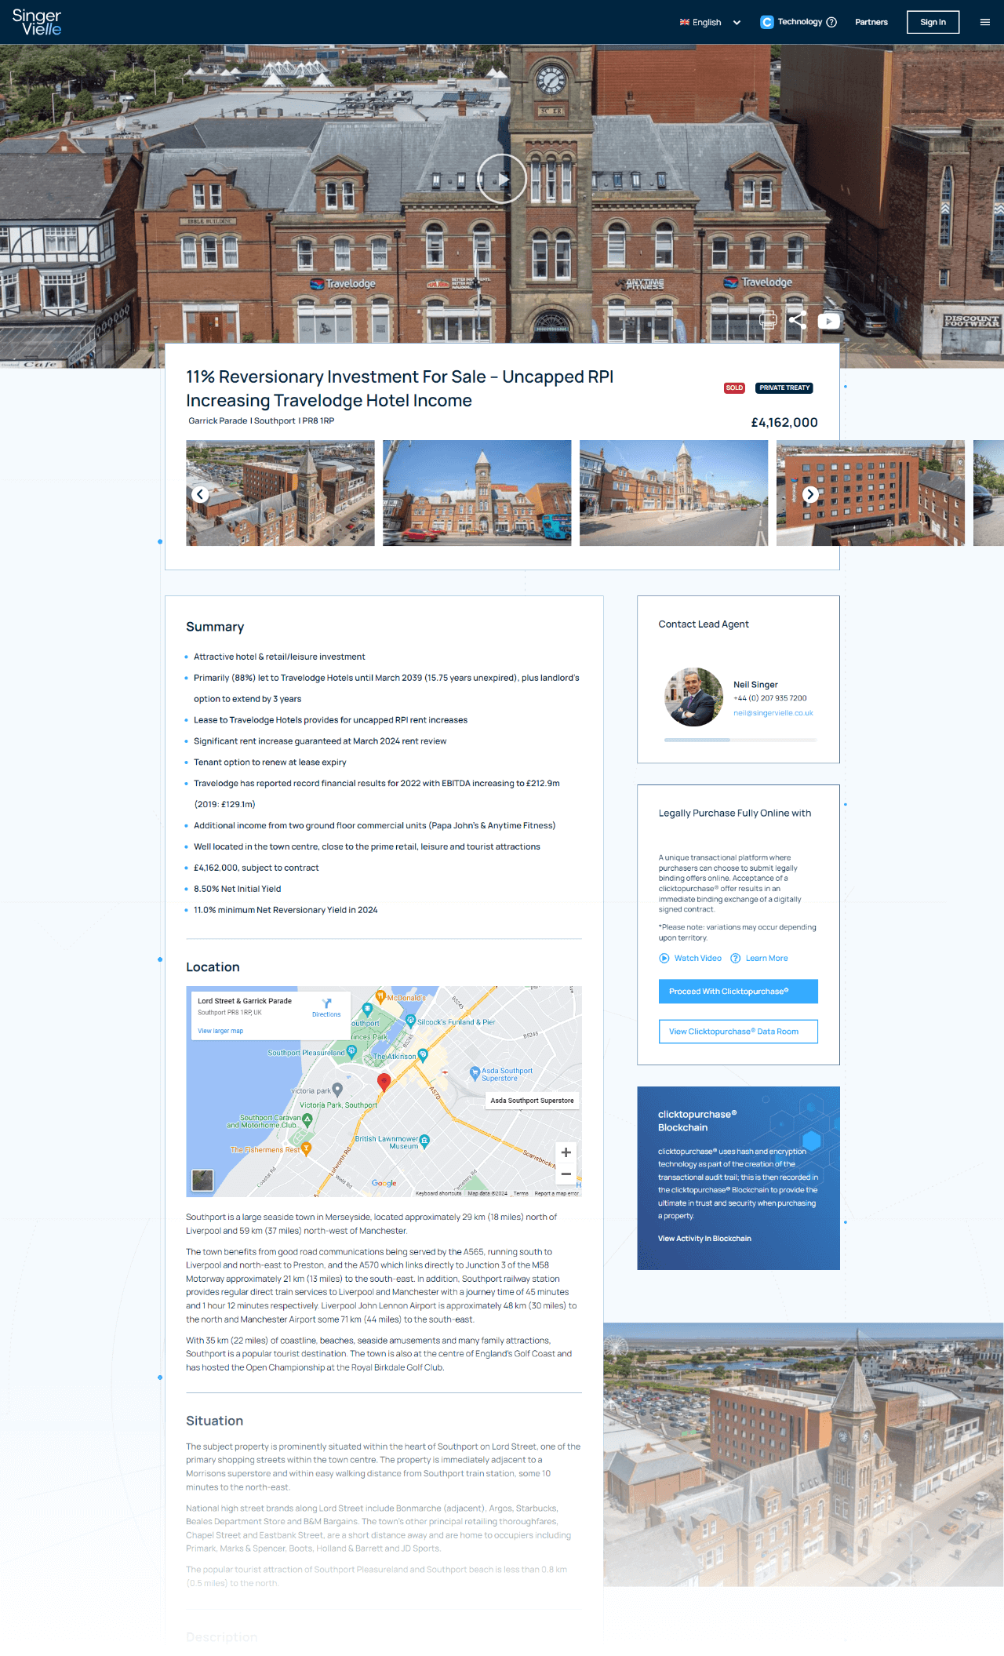1004x1656 pixels.
Task: Expand the English language dropdown
Action: tap(710, 22)
